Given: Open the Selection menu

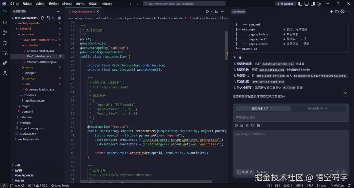Looking at the screenshot, I should pos(40,4).
